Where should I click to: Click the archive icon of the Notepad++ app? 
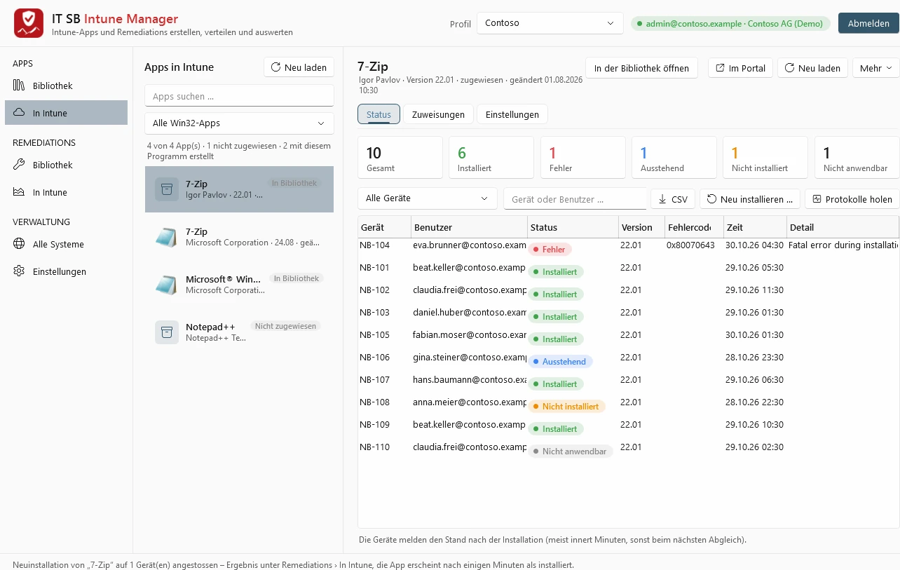pyautogui.click(x=167, y=332)
